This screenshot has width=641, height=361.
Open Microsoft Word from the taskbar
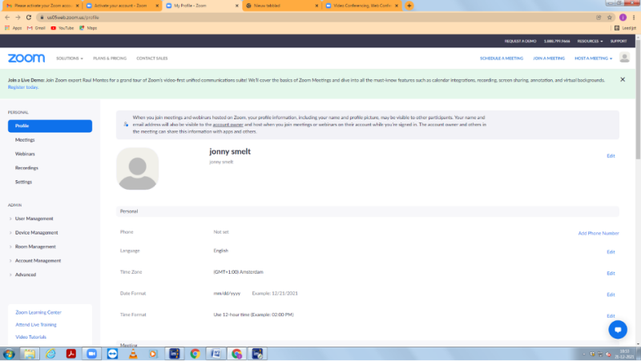click(216, 354)
